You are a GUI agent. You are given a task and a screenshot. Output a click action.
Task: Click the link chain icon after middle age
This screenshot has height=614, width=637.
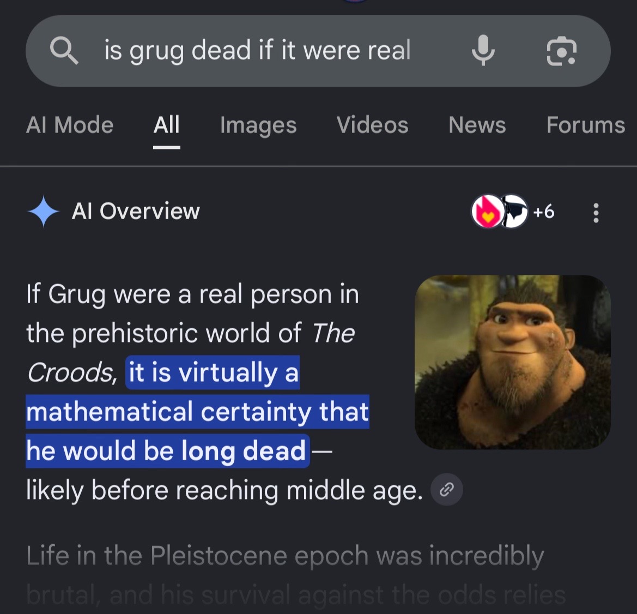tap(446, 489)
